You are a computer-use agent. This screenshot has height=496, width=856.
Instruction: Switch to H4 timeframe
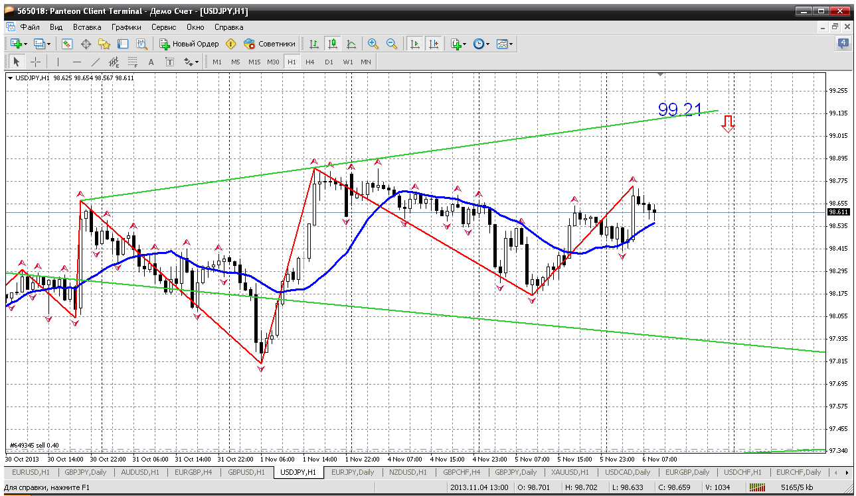[310, 62]
